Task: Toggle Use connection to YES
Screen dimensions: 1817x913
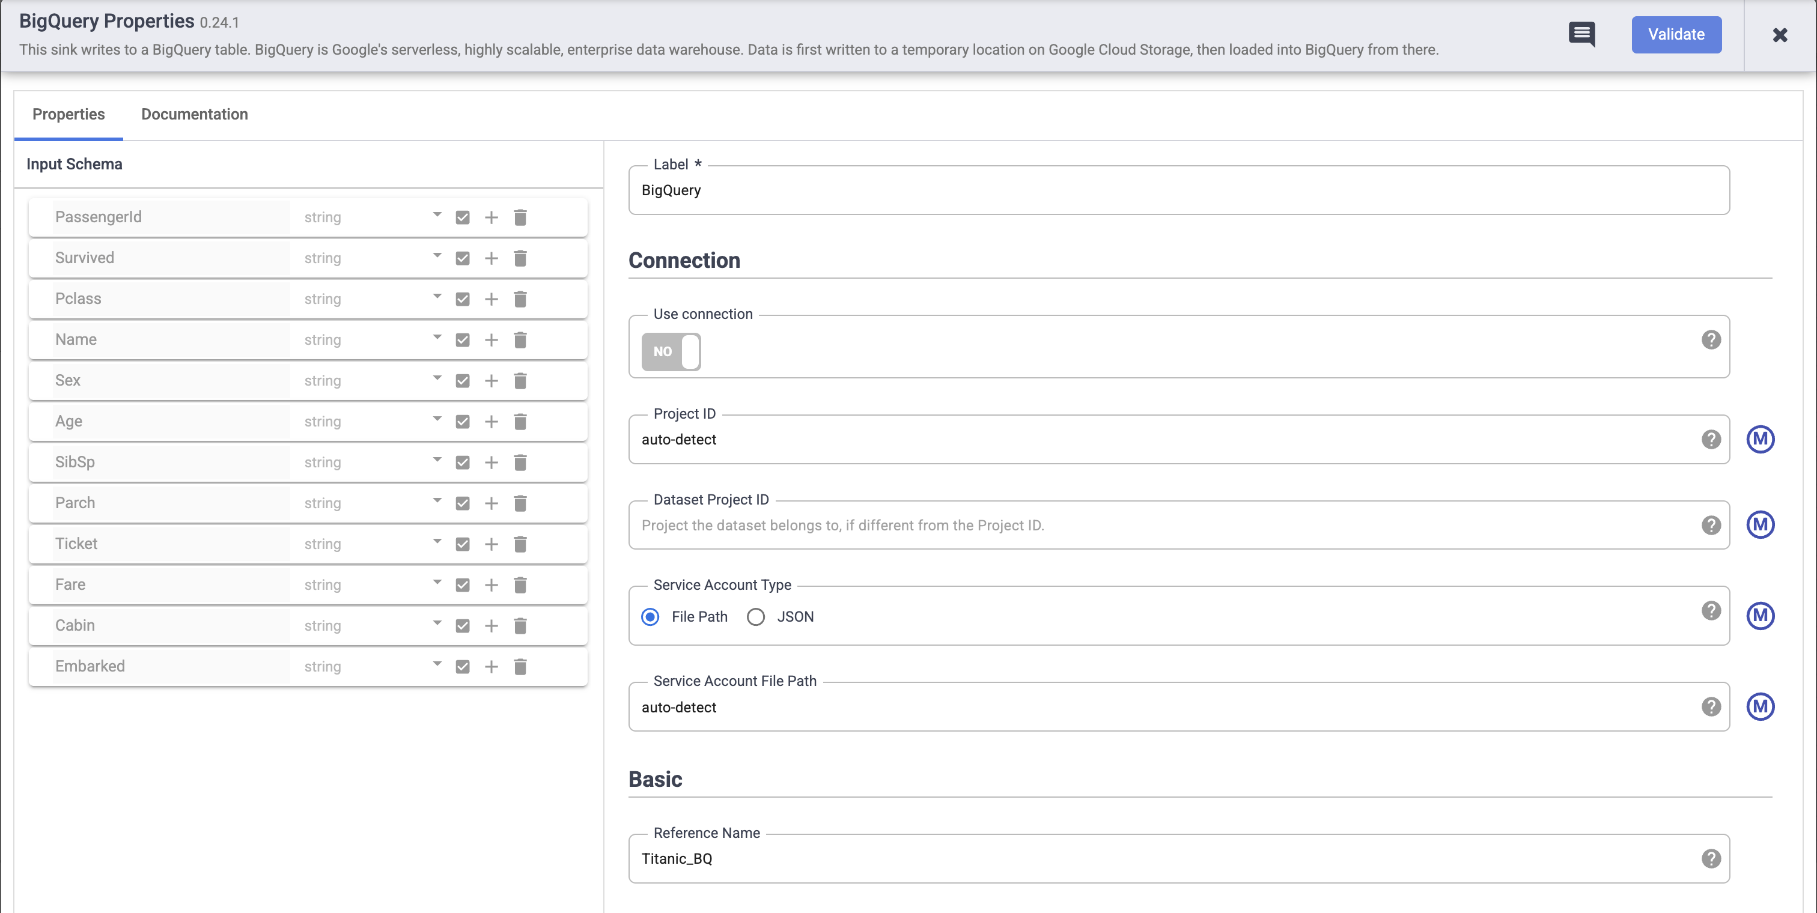Action: click(x=670, y=351)
